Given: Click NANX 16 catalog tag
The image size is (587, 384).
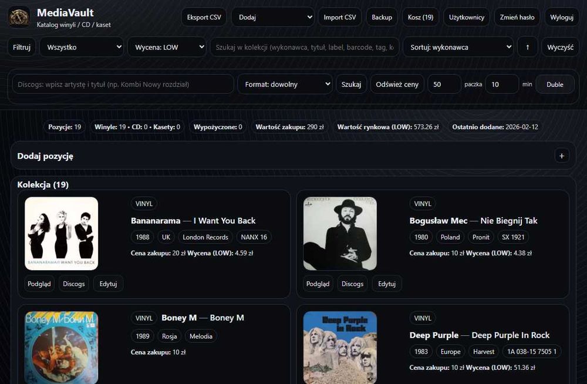Looking at the screenshot, I should (x=254, y=237).
